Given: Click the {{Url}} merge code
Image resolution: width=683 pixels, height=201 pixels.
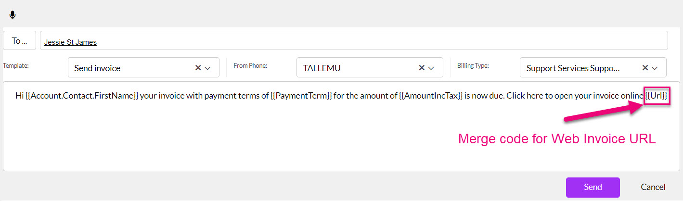Looking at the screenshot, I should (x=657, y=95).
